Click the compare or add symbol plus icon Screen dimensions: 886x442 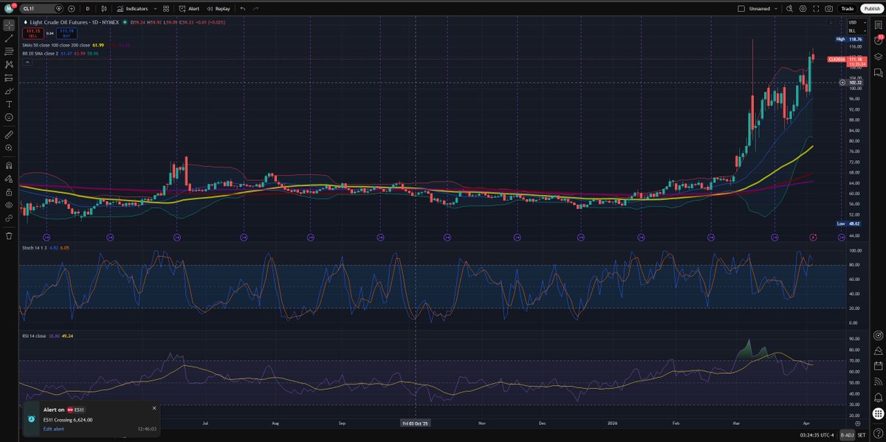(71, 9)
